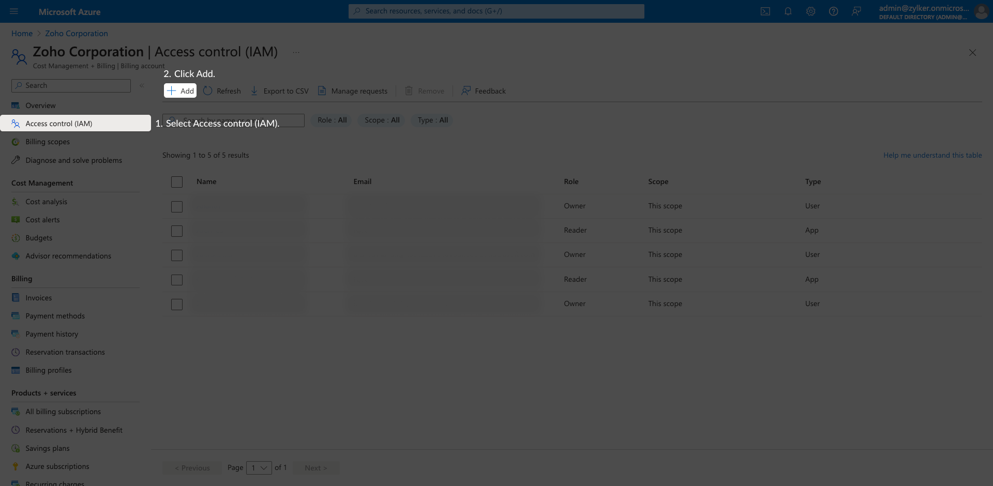Sort by the Email column header
This screenshot has height=486, width=993.
(363, 181)
